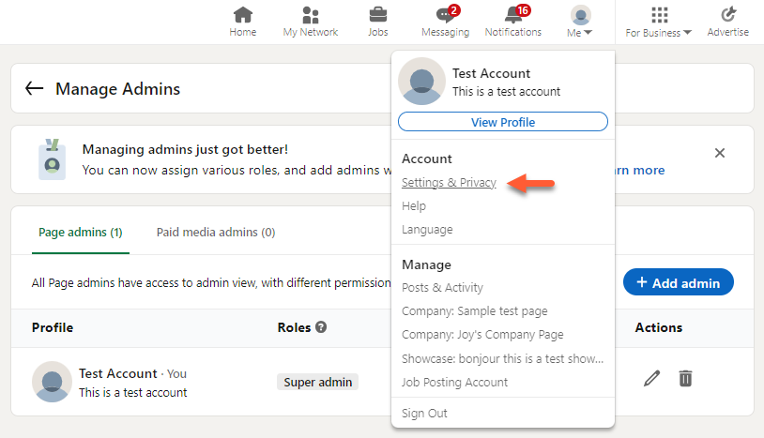Select the Page admins tab
This screenshot has width=764, height=438.
tap(81, 232)
